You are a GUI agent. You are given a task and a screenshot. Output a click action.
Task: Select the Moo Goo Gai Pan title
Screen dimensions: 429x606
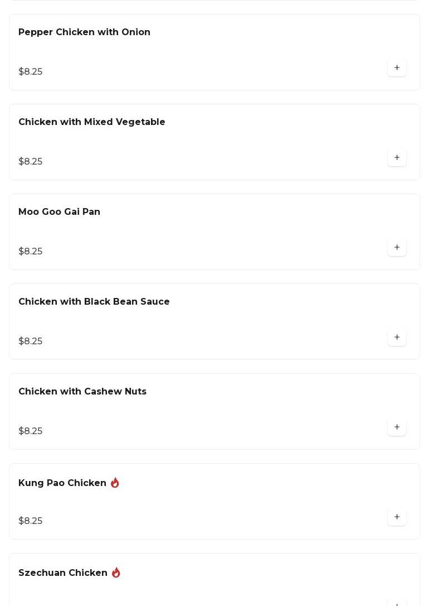point(59,212)
